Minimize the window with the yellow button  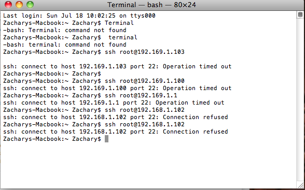[x=19, y=5]
